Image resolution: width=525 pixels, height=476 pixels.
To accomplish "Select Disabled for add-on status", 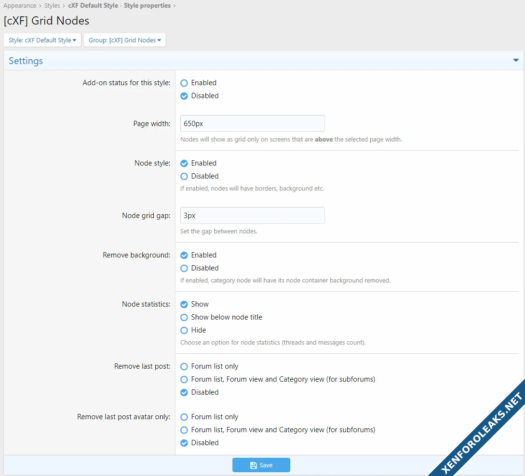I will [184, 96].
